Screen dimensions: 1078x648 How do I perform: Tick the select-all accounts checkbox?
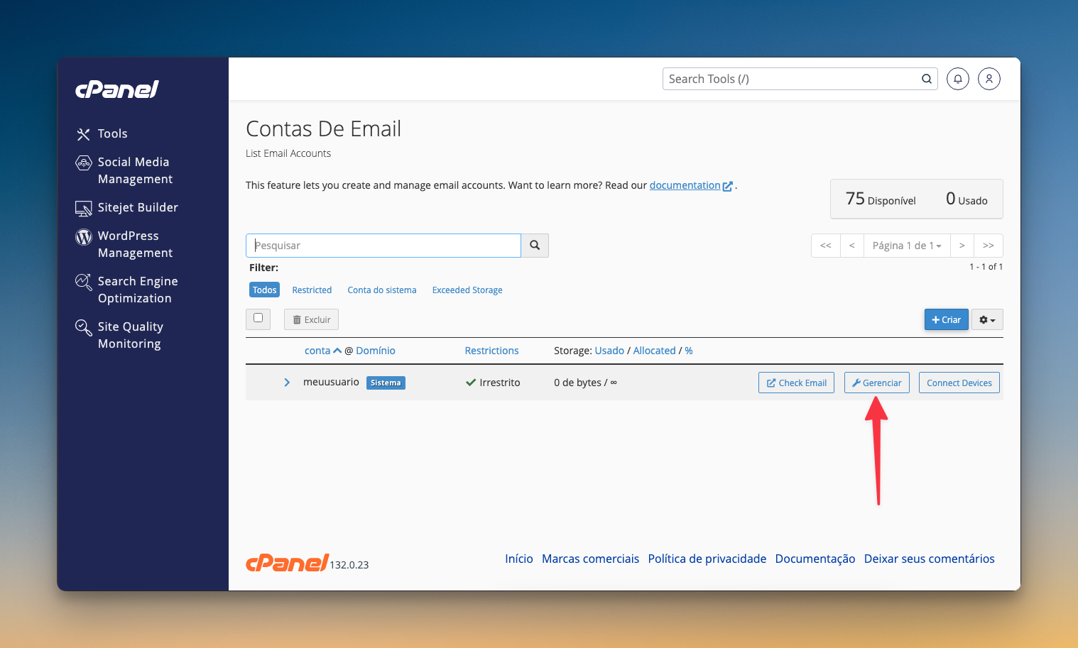pyautogui.click(x=258, y=318)
